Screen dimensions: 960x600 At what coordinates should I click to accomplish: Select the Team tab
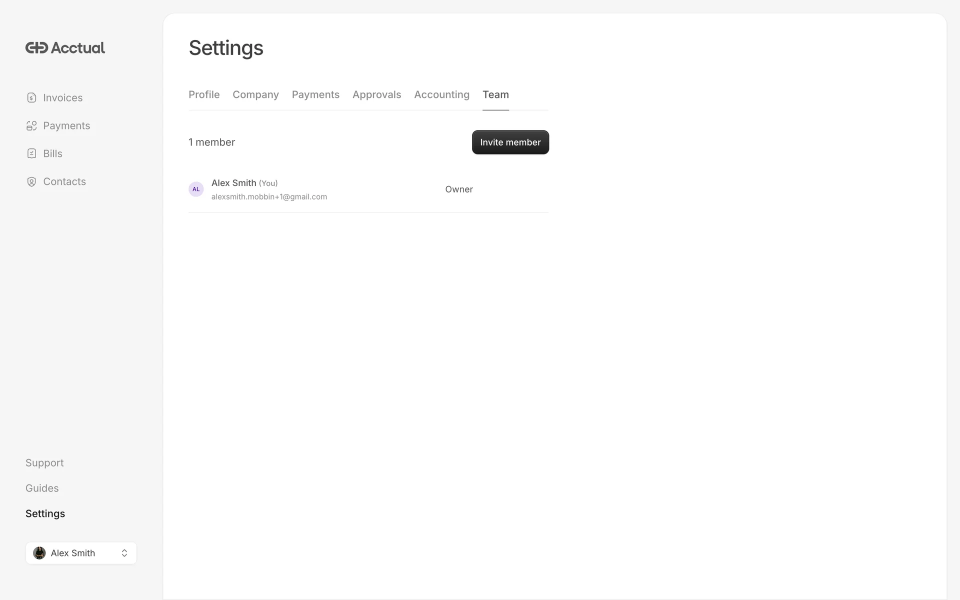pos(495,94)
